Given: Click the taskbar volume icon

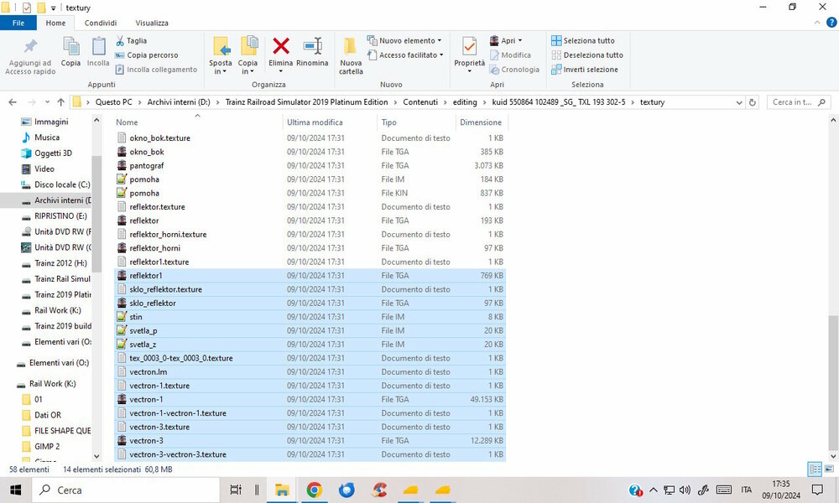Looking at the screenshot, I should 685,490.
